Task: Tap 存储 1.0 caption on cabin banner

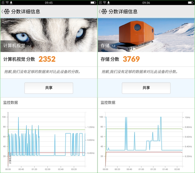Action: pos(108,46)
